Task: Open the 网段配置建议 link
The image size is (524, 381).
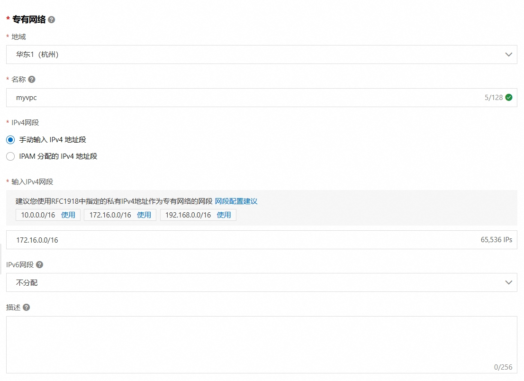Action: (236, 201)
